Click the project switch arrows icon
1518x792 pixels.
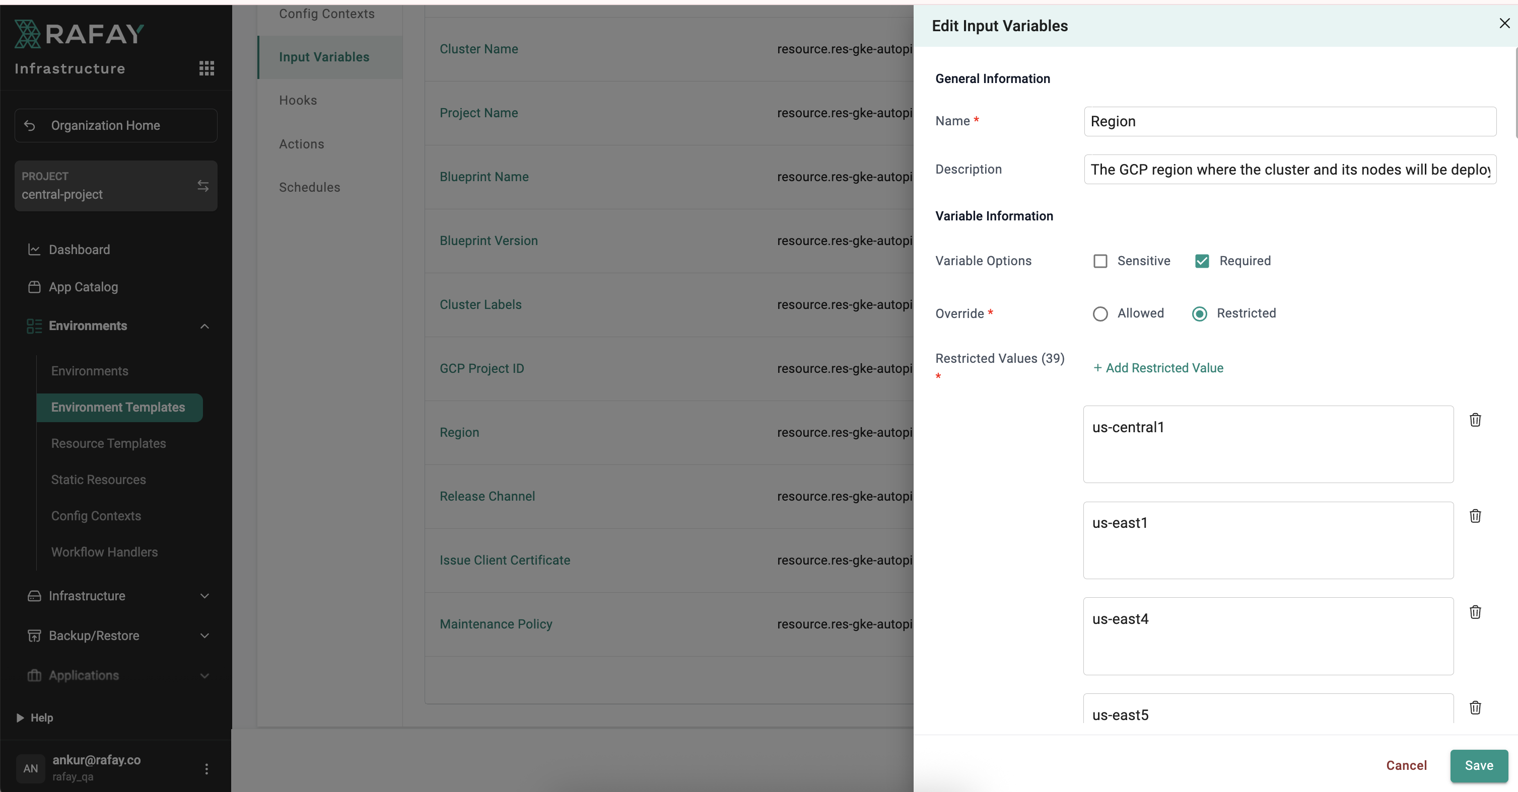coord(202,186)
